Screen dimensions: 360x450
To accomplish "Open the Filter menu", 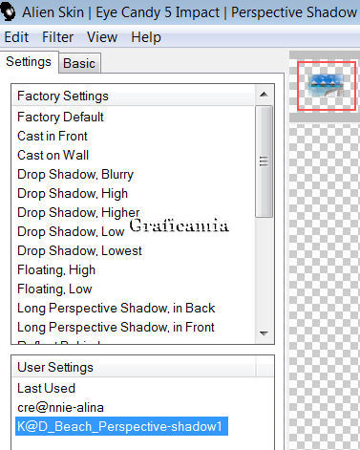I will pyautogui.click(x=57, y=37).
